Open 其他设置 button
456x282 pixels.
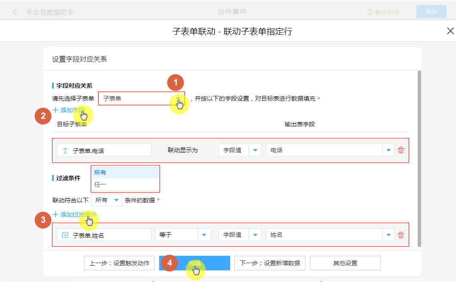(345, 263)
